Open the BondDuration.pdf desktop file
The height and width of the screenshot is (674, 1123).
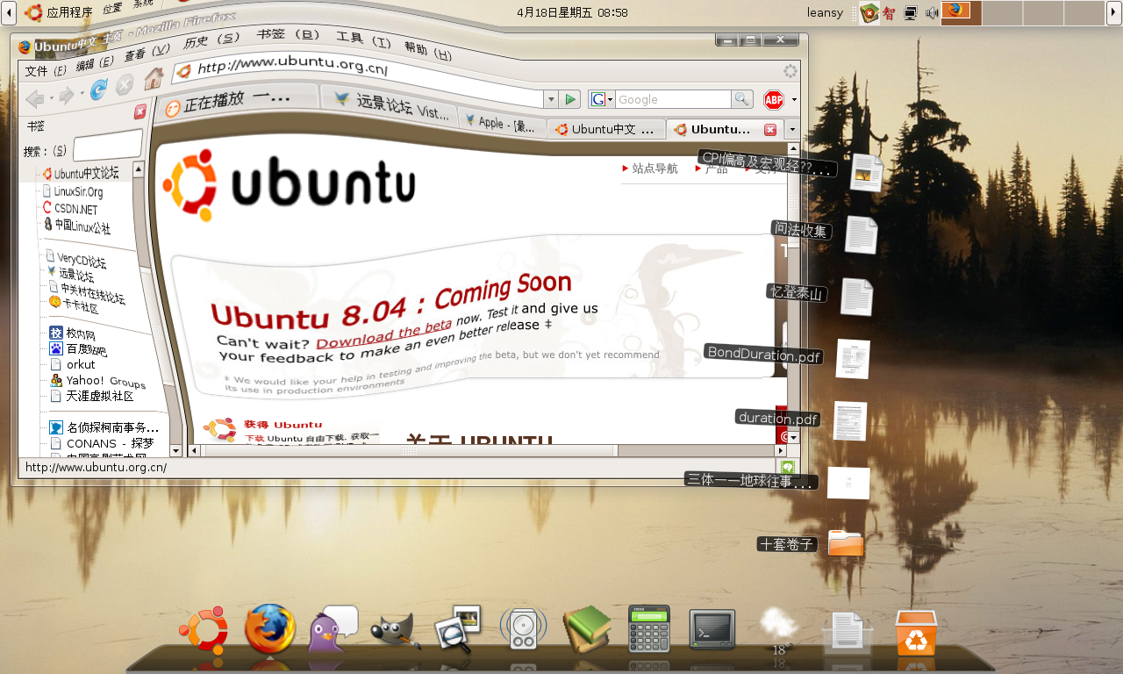(x=853, y=359)
